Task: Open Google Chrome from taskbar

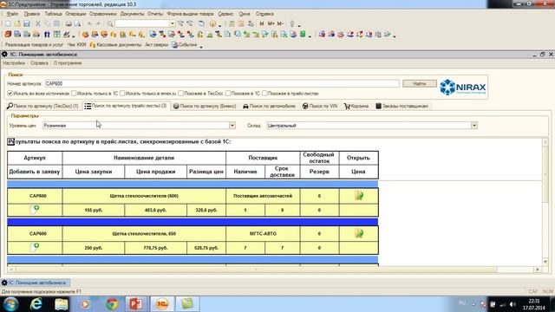Action: 112,304
